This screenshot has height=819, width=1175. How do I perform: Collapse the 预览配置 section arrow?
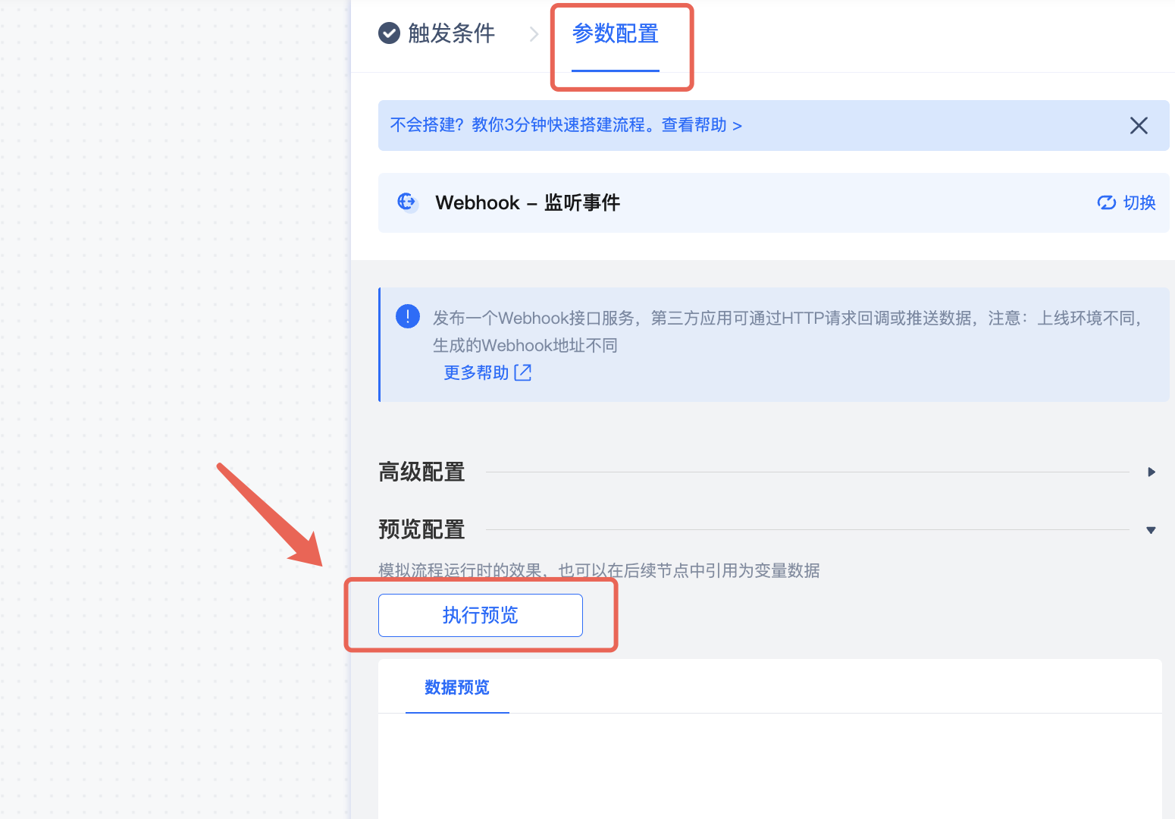[x=1151, y=530]
